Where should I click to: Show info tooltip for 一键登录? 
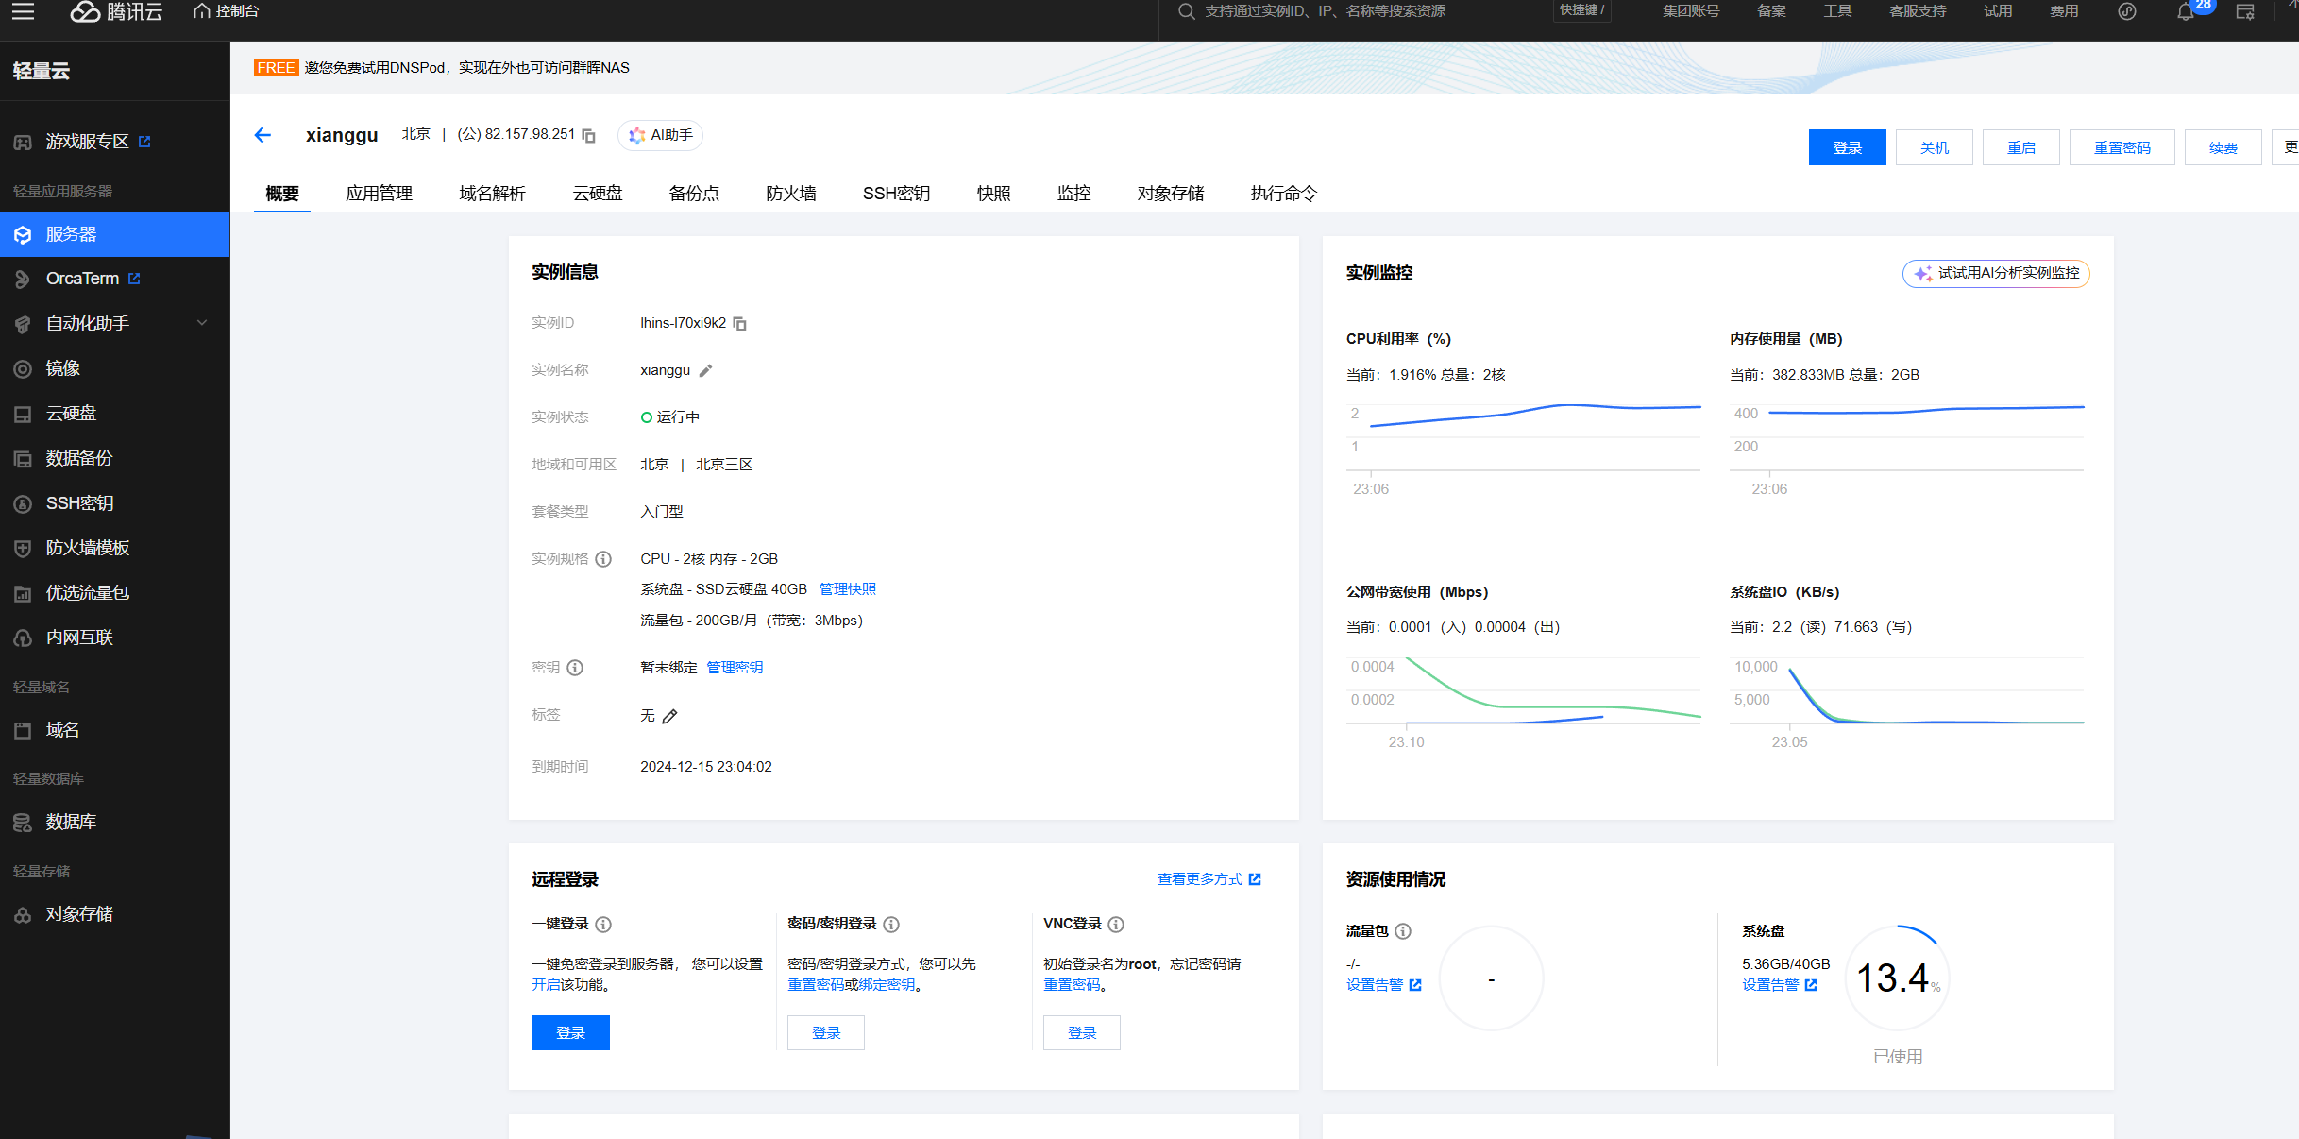(603, 925)
